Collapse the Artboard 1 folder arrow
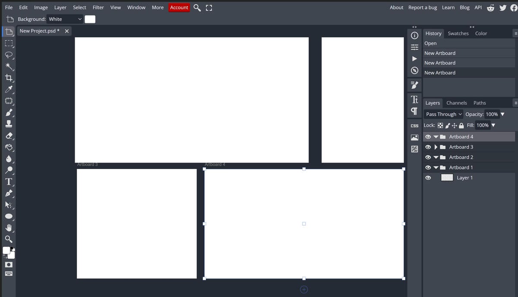The height and width of the screenshot is (297, 518). click(436, 168)
